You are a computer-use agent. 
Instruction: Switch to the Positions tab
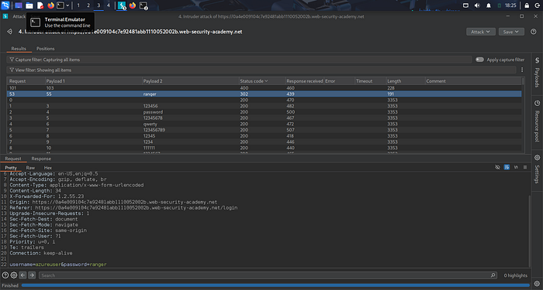pyautogui.click(x=45, y=49)
